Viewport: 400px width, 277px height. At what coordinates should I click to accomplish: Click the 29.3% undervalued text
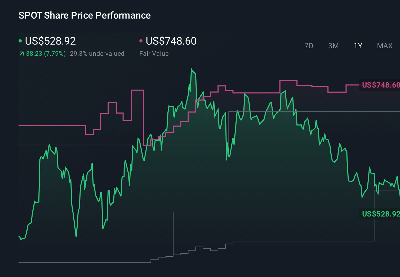[x=97, y=54]
